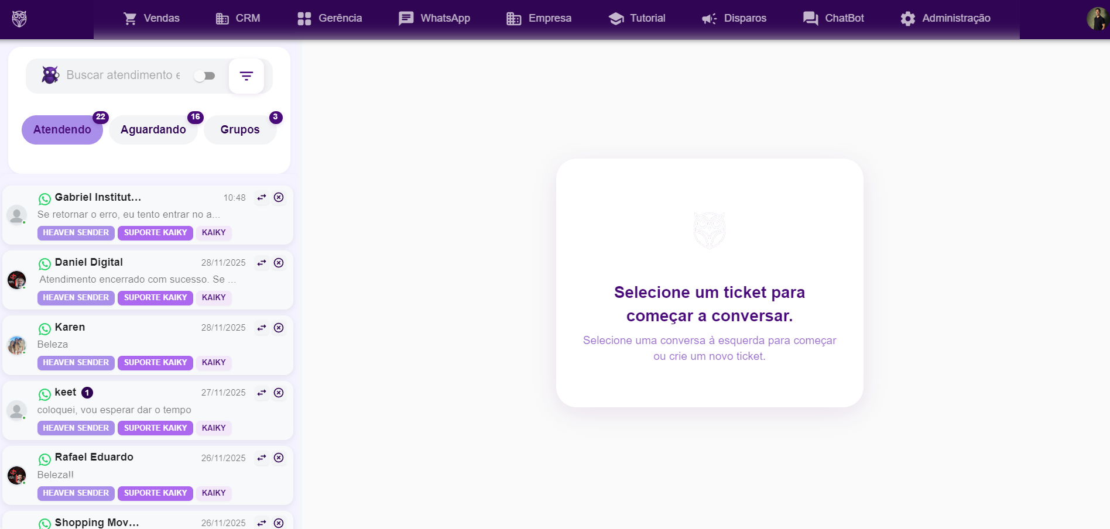Screen dimensions: 1110x529
Task: Open the WhatsApp menu item
Action: [x=434, y=18]
